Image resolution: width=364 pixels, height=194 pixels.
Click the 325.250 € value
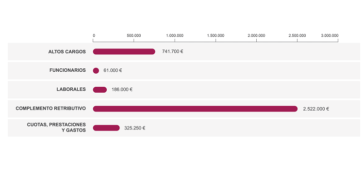[134, 128]
